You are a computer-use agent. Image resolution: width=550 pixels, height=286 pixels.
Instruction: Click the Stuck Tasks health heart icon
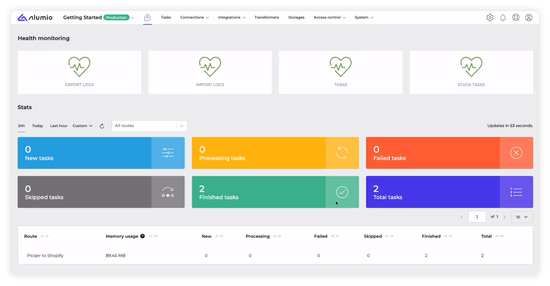point(471,67)
